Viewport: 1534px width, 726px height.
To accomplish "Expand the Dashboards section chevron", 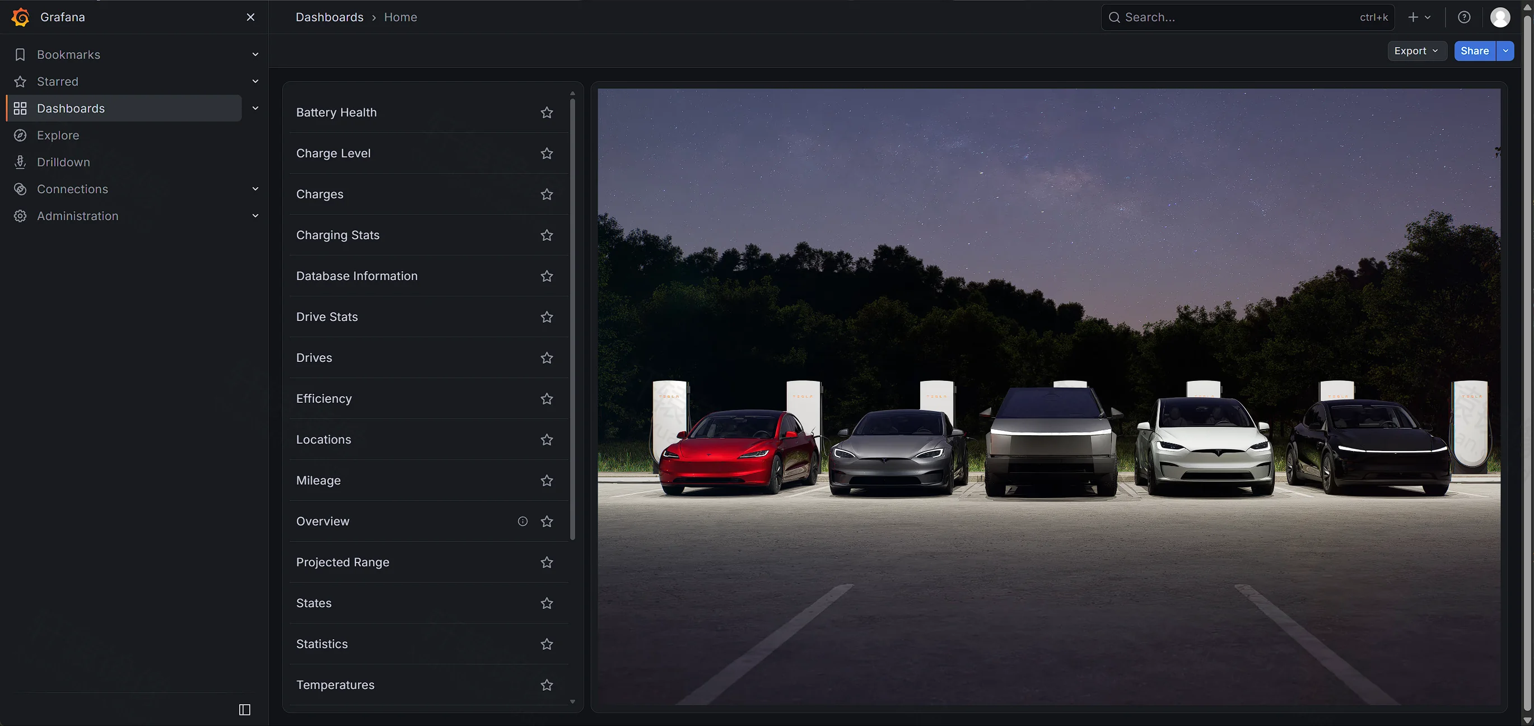I will (x=255, y=108).
